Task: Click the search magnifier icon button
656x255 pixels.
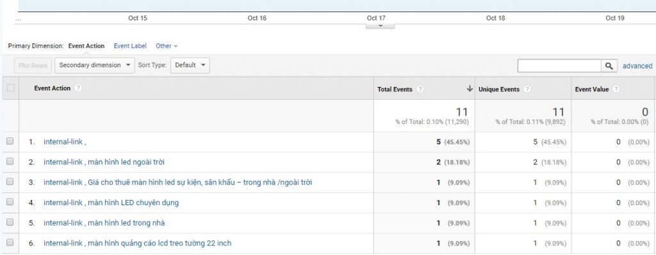Action: click(x=609, y=66)
